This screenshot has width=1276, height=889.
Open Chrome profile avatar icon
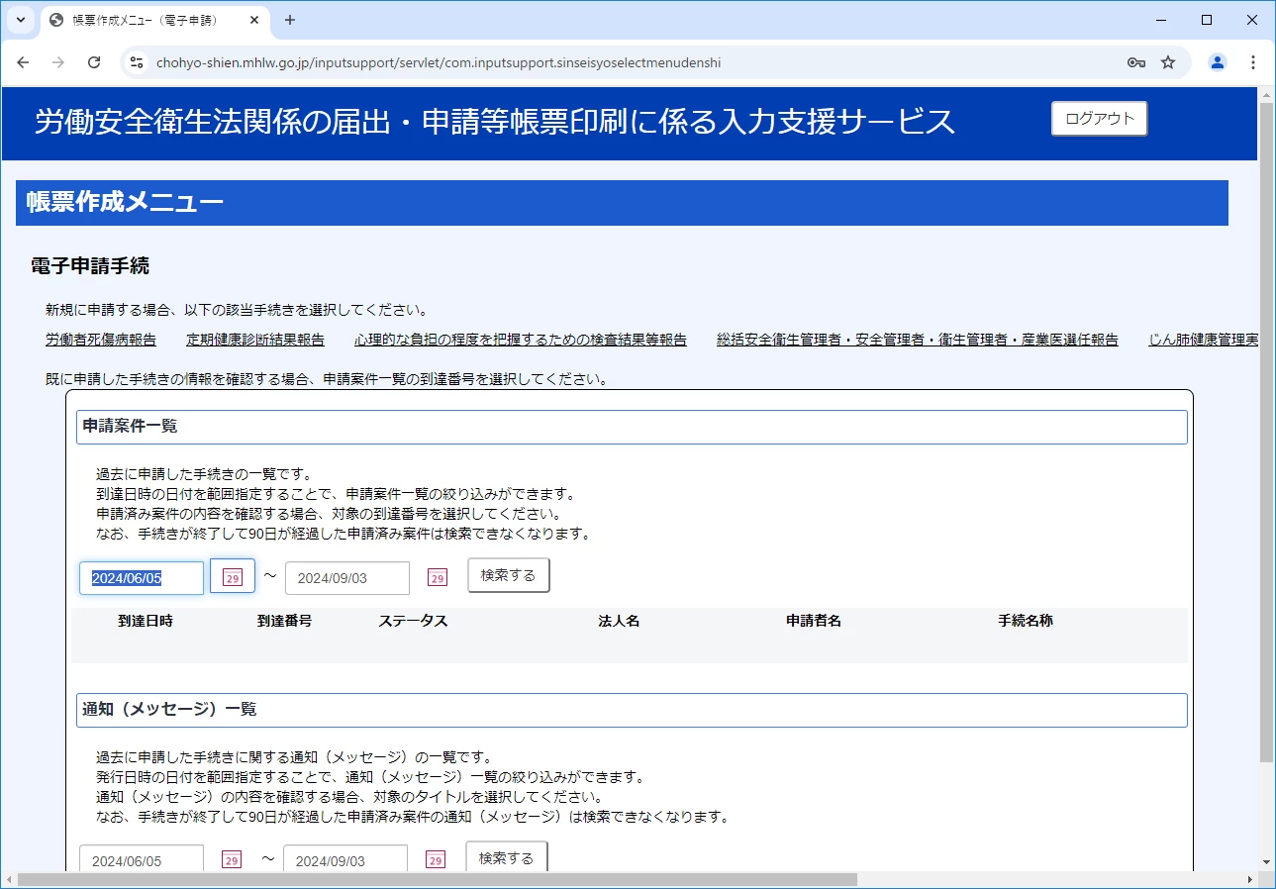click(x=1218, y=62)
